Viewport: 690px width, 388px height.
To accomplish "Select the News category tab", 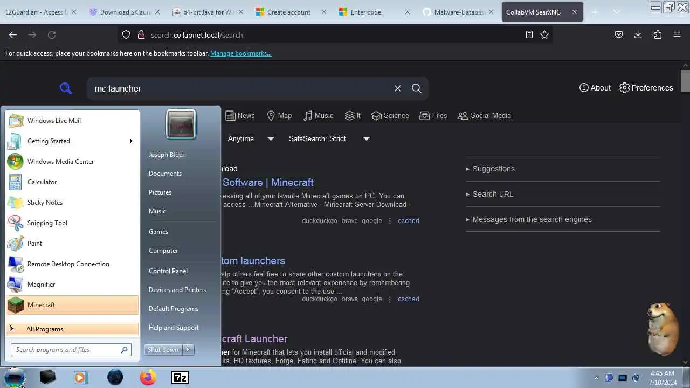I will (240, 115).
